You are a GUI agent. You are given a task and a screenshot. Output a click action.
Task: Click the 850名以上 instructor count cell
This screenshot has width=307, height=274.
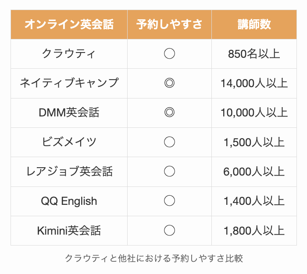[x=254, y=54]
